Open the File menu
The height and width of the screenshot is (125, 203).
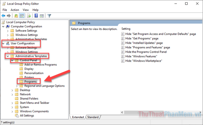(x=5, y=10)
